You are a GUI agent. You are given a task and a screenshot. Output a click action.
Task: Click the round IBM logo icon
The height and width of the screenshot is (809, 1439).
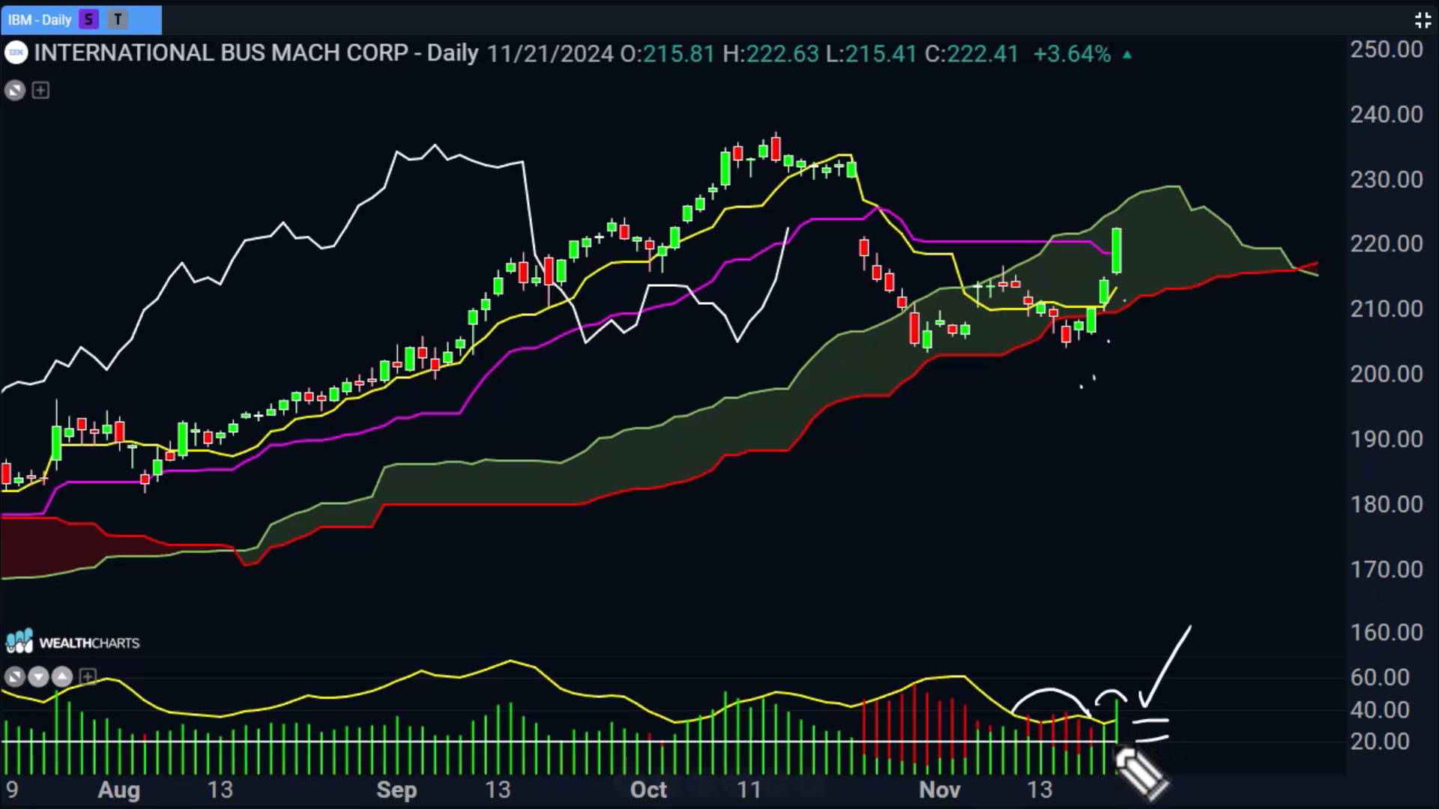(x=16, y=53)
